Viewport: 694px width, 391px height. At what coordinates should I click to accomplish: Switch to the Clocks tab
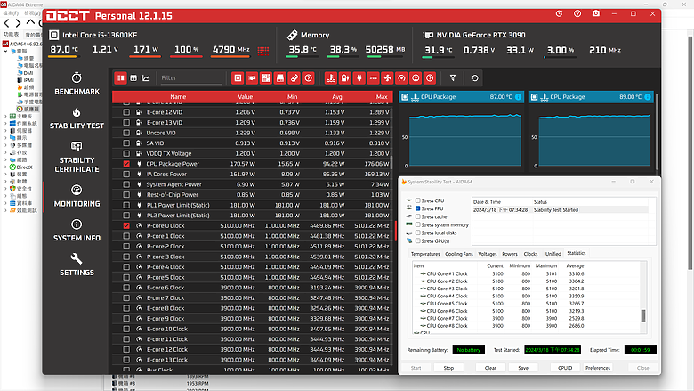click(530, 254)
